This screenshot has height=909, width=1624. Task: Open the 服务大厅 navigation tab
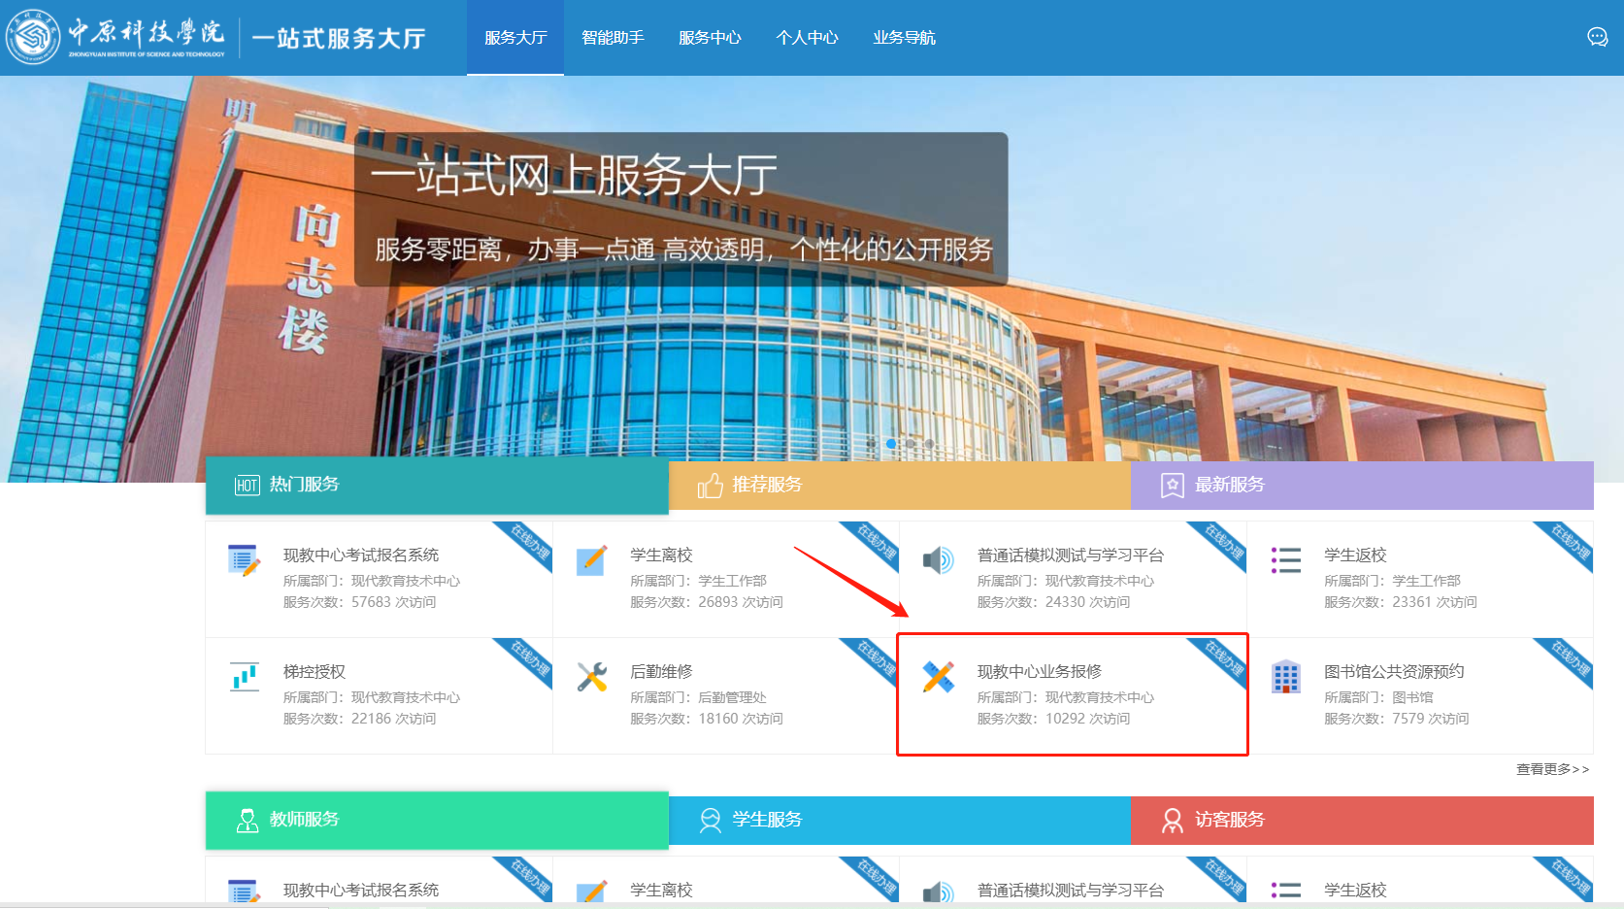point(515,38)
